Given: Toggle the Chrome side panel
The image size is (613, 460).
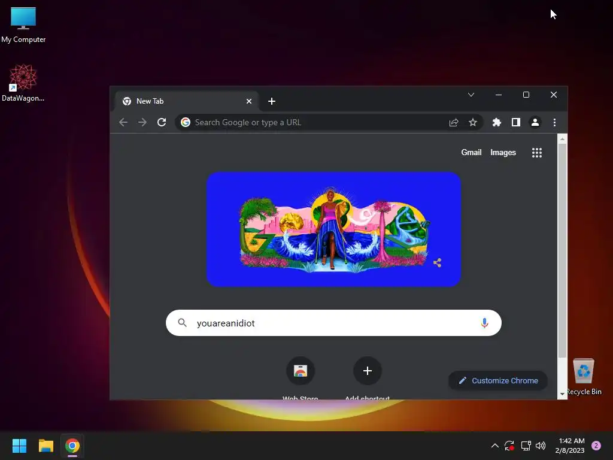Looking at the screenshot, I should click(x=515, y=122).
